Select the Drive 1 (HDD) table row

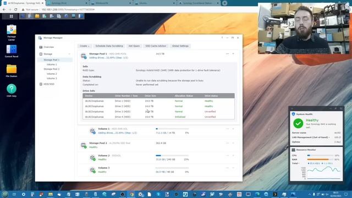[x=158, y=101]
